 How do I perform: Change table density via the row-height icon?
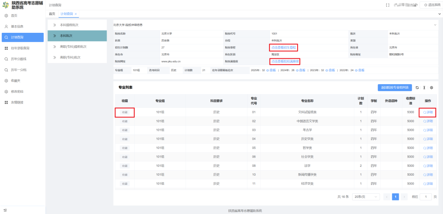point(424,88)
